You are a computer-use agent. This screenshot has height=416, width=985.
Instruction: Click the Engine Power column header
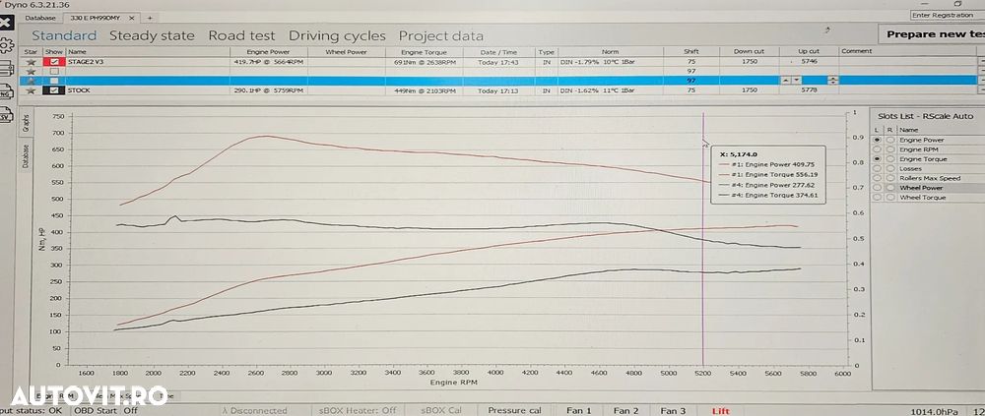tap(268, 52)
